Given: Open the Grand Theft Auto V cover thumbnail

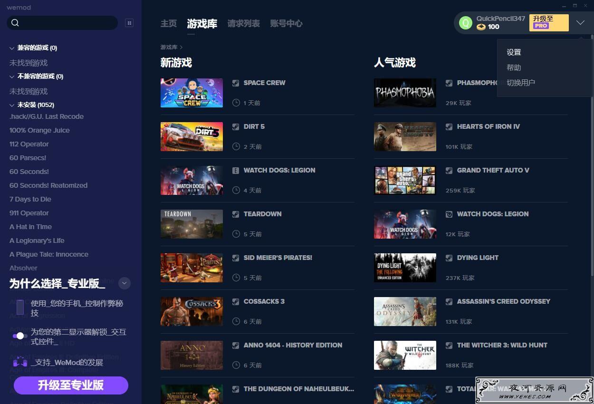Looking at the screenshot, I should point(405,180).
